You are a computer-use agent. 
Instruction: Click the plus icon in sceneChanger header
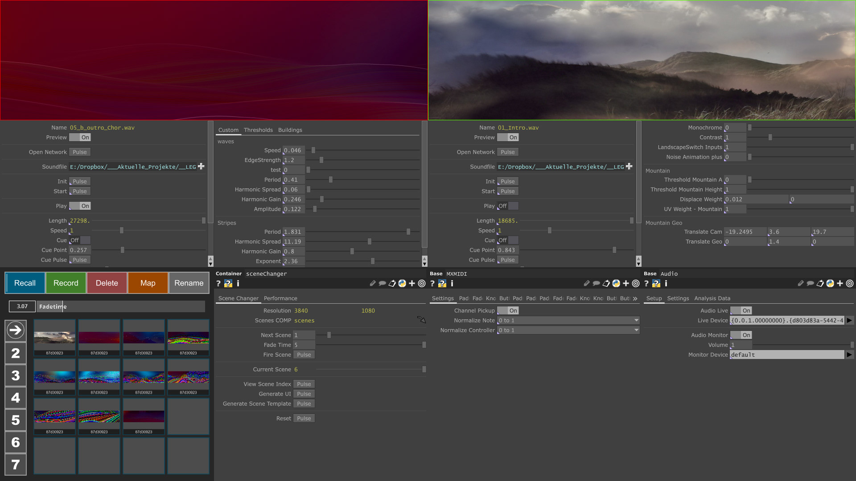point(412,284)
